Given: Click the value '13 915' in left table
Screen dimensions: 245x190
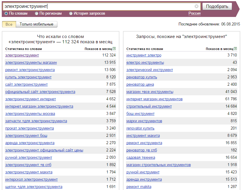Looking at the screenshot, I should 110,63.
